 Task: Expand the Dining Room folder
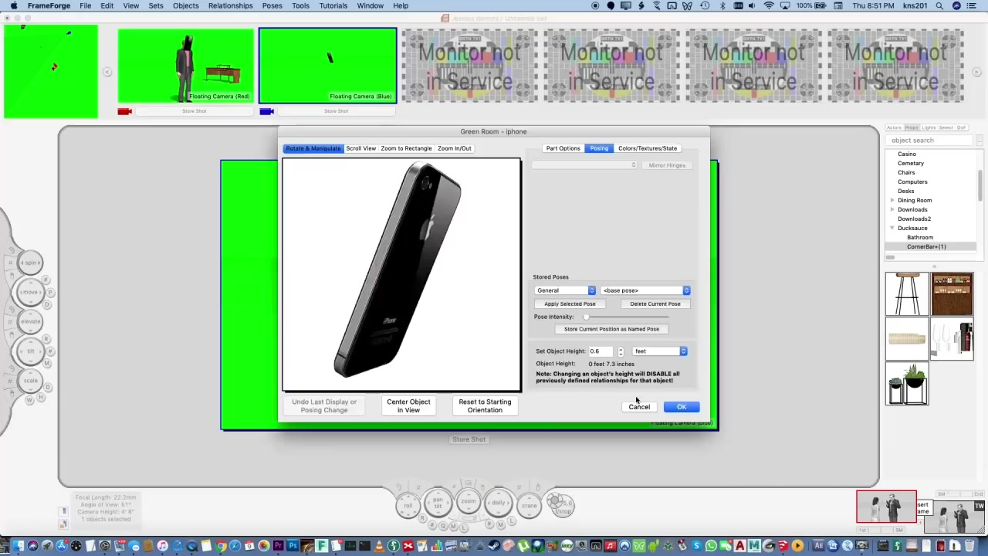[x=892, y=200]
